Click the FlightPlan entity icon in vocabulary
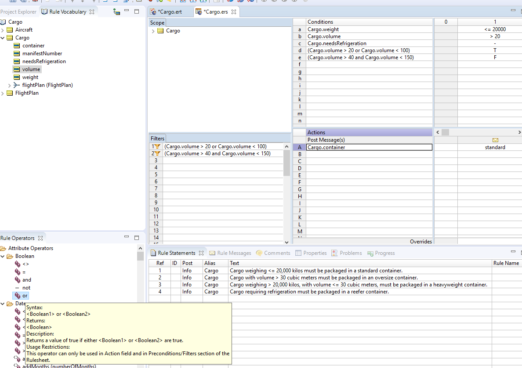The width and height of the screenshot is (522, 368). click(x=10, y=93)
